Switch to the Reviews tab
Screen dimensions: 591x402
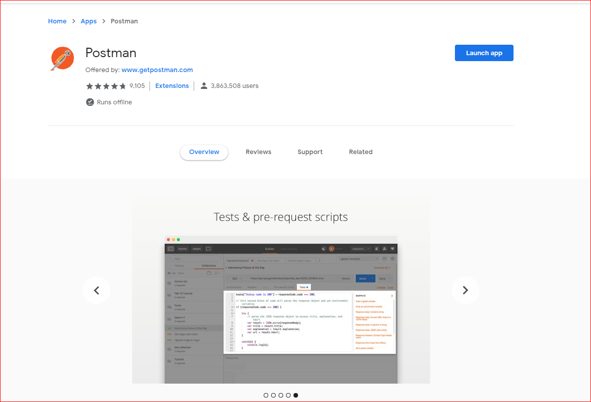click(x=259, y=152)
